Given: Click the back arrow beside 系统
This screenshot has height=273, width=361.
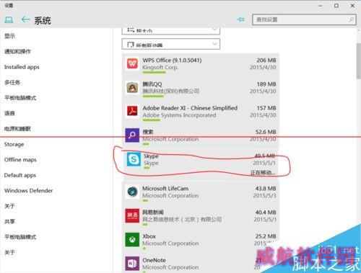Looking at the screenshot, I should 25,19.
